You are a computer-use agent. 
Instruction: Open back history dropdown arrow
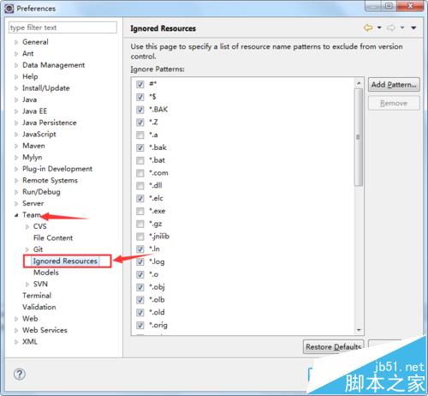pos(379,27)
